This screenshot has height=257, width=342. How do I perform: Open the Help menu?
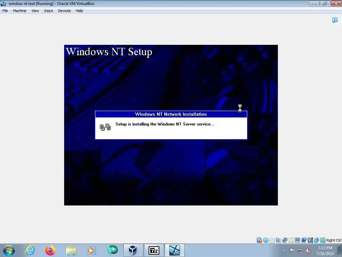click(79, 11)
